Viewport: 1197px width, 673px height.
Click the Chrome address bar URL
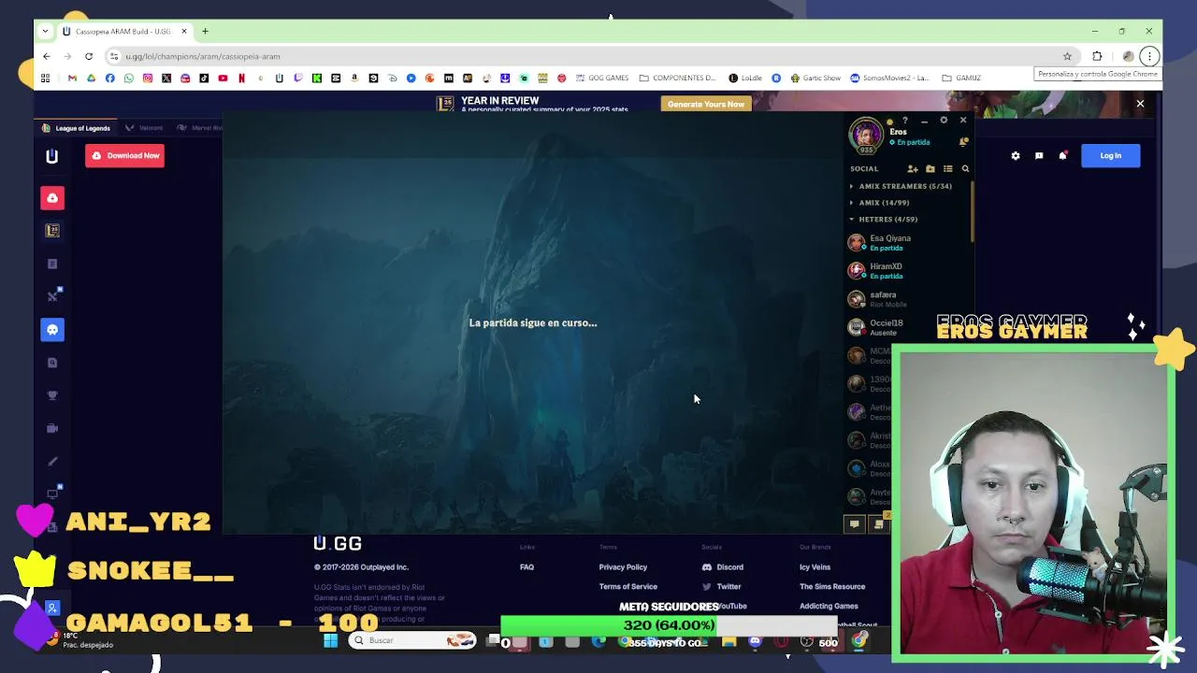[203, 56]
